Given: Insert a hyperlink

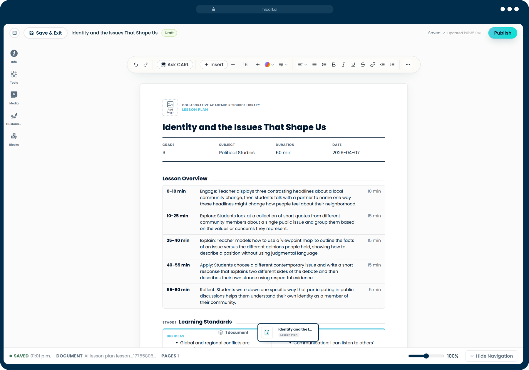Looking at the screenshot, I should [x=373, y=65].
